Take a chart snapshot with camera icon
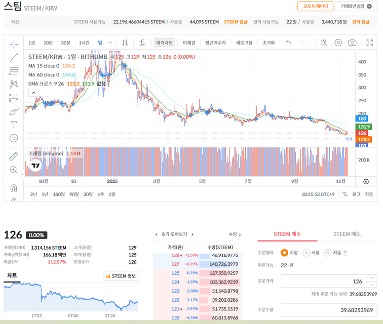The width and height of the screenshot is (383, 324). coord(352,43)
